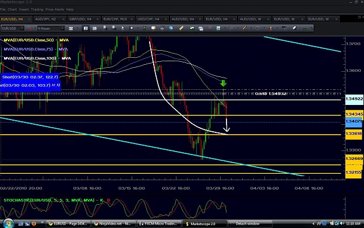Image resolution: width=364 pixels, height=228 pixels.
Task: Click the zoom in magnifier icon
Action: click(x=105, y=28)
